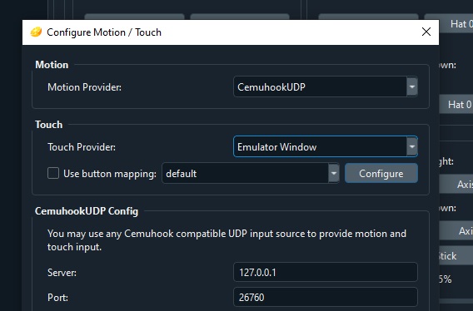Enable the Use button mapping checkbox
Image resolution: width=473 pixels, height=311 pixels.
pyautogui.click(x=53, y=173)
